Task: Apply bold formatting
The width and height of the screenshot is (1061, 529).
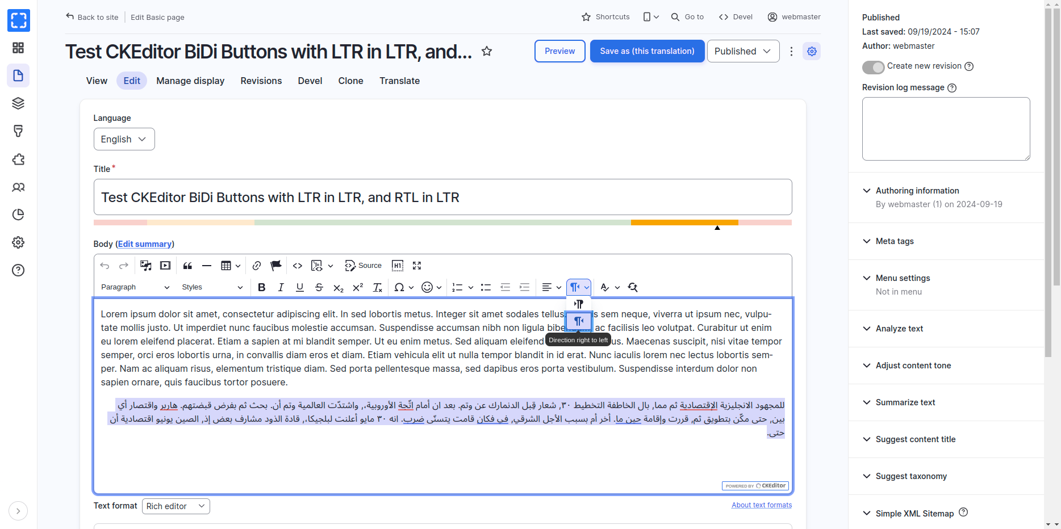Action: (262, 287)
